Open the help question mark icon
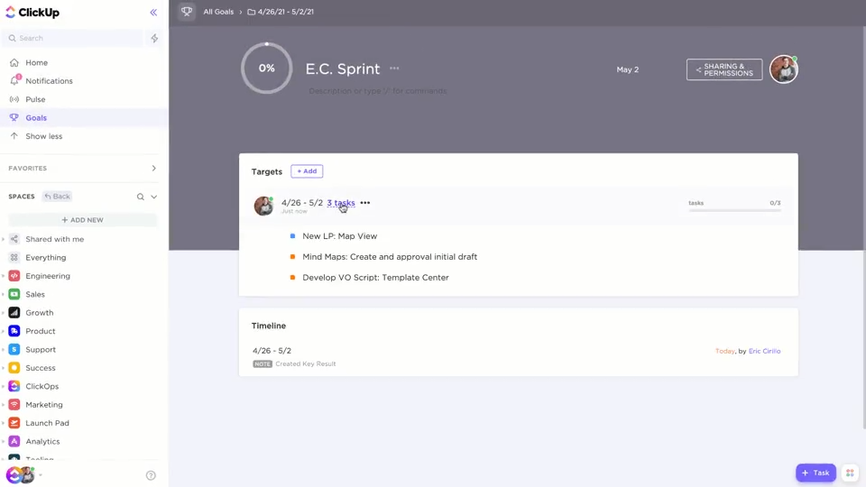The width and height of the screenshot is (866, 487). (x=151, y=475)
